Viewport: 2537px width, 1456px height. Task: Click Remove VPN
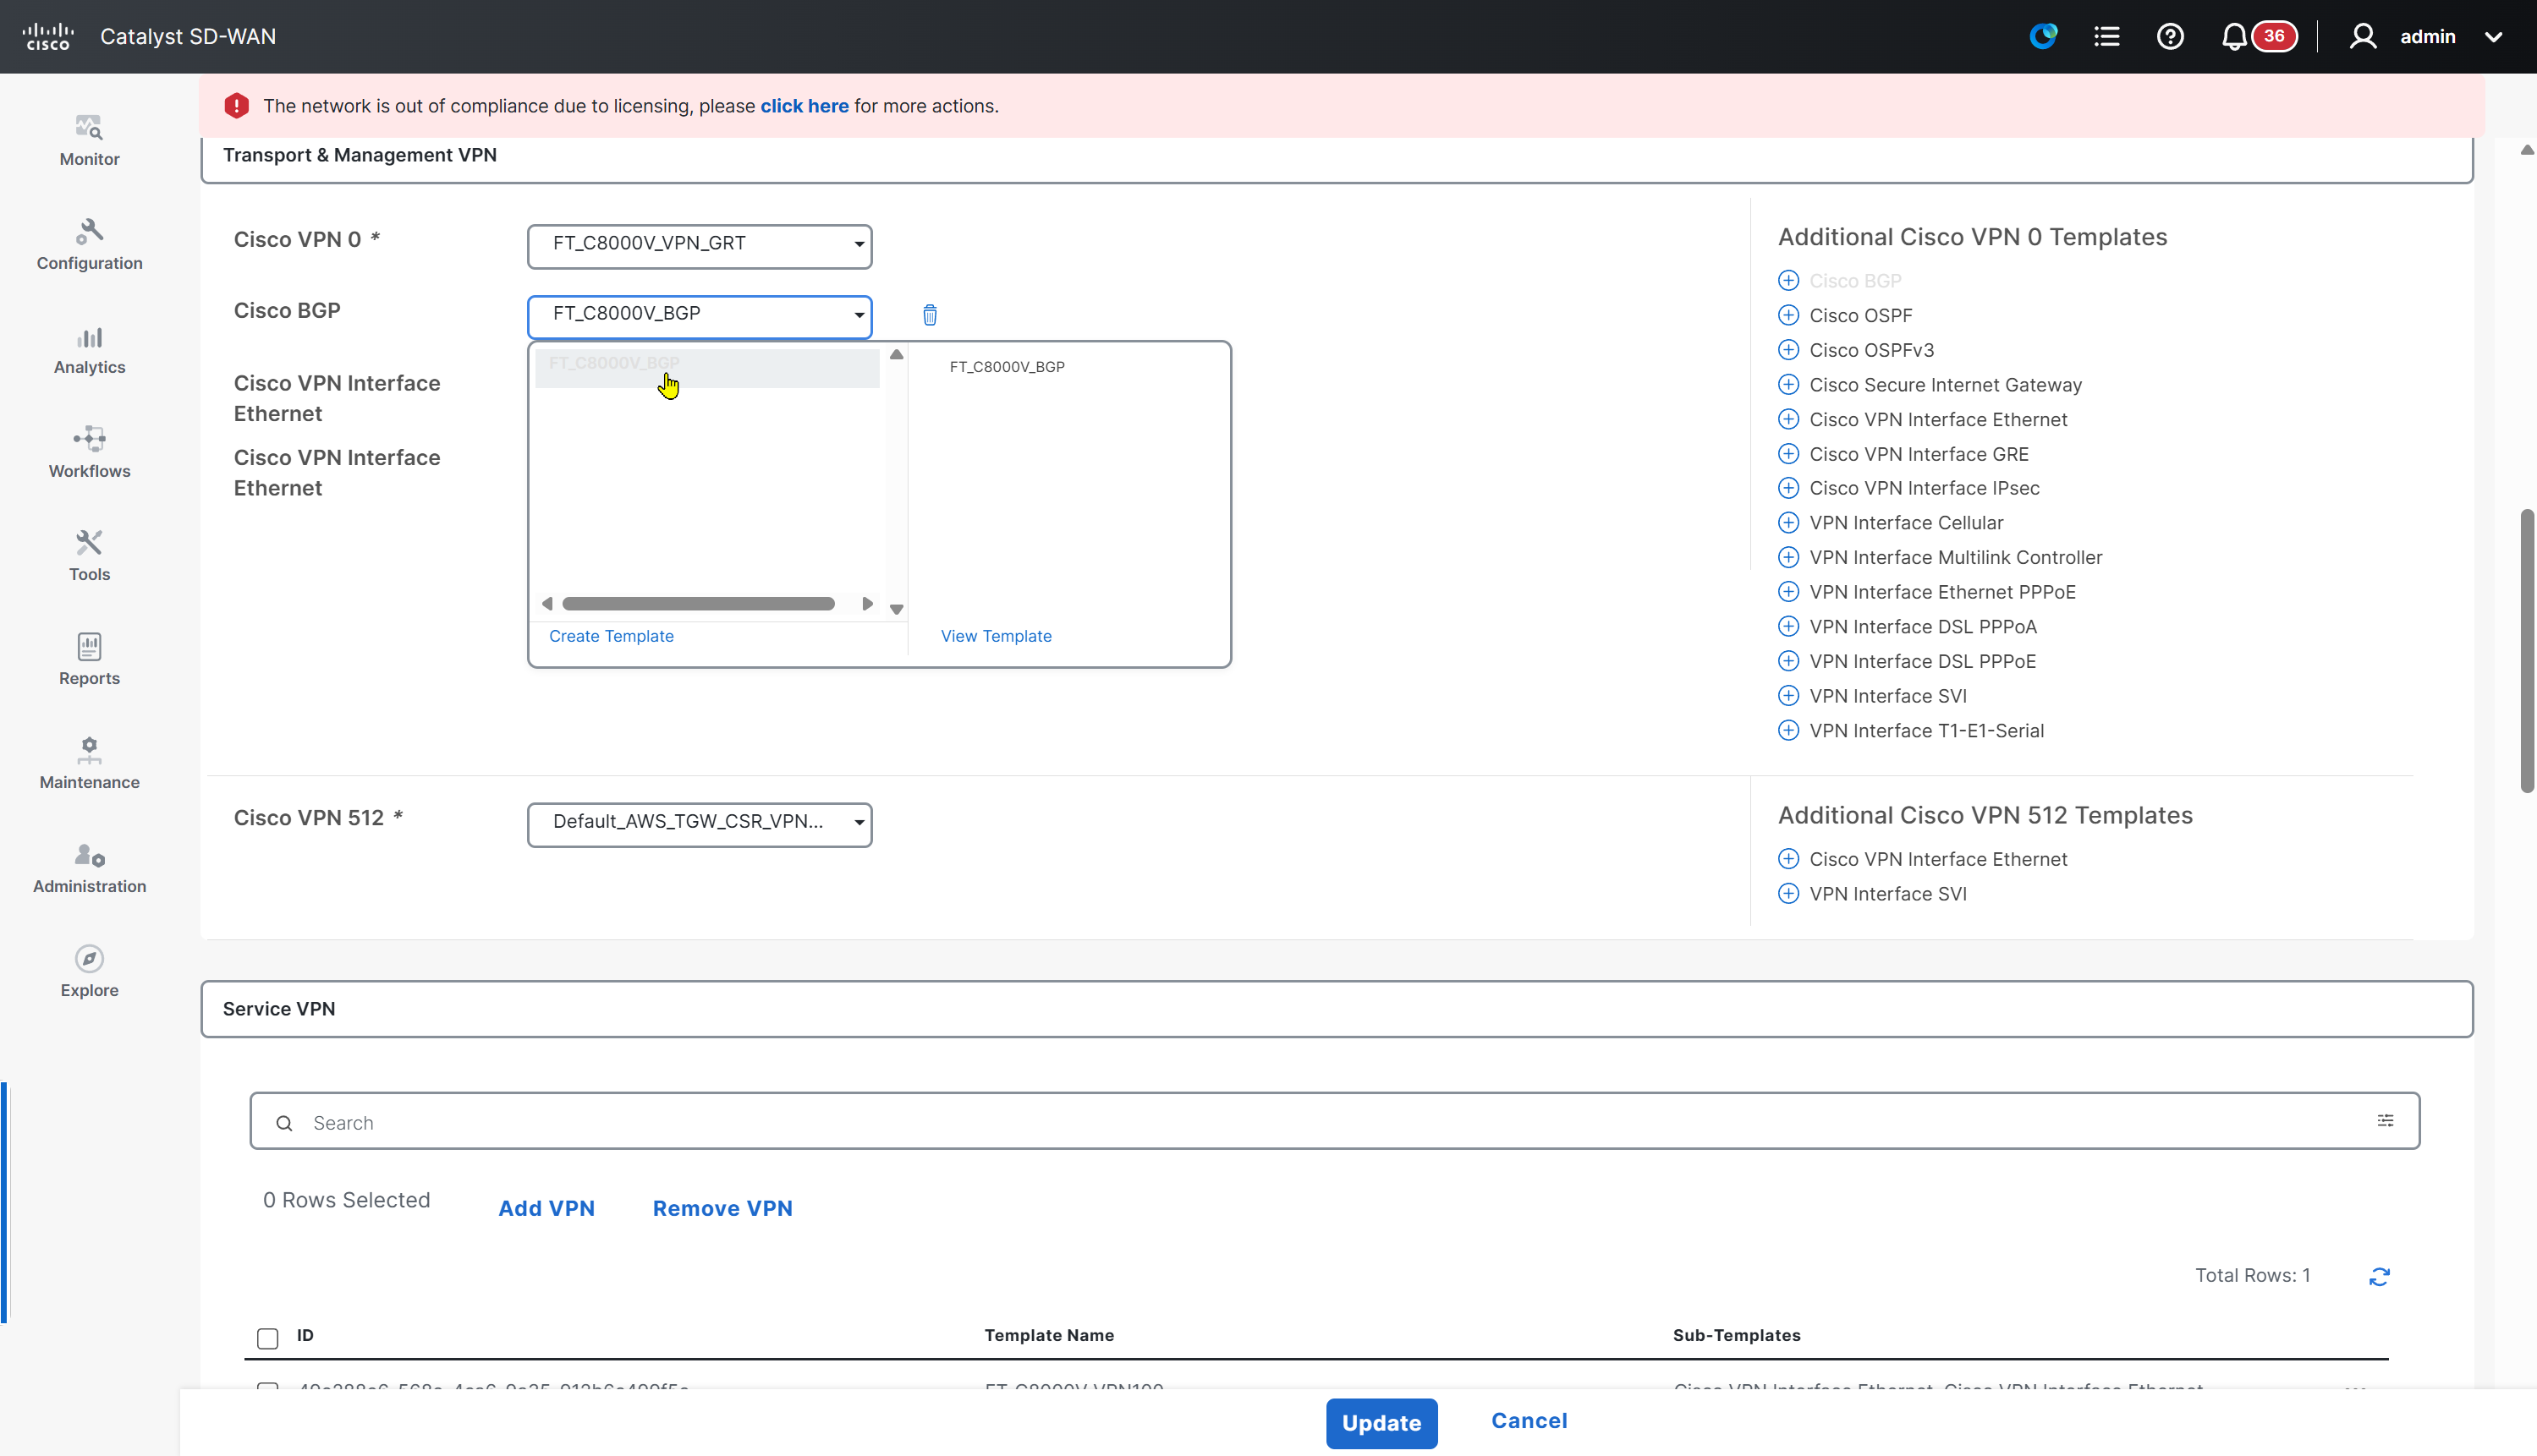722,1208
